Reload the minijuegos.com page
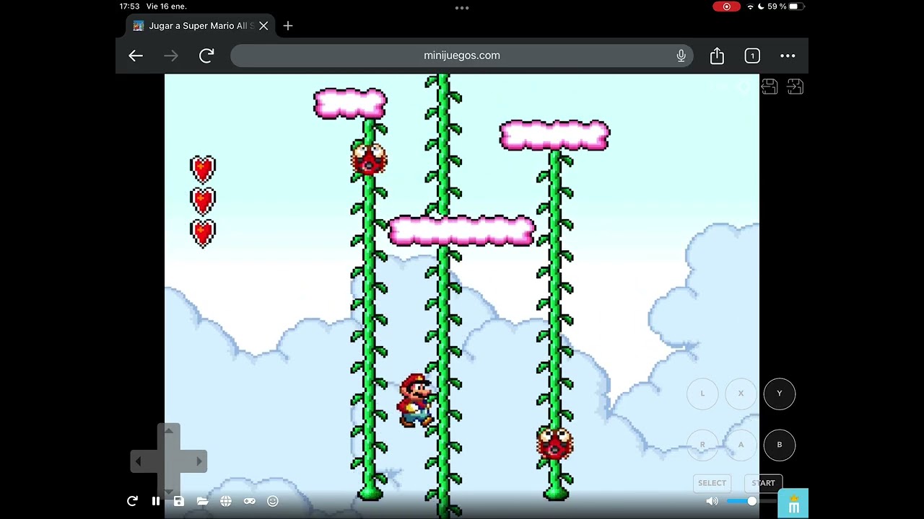The width and height of the screenshot is (924, 519). (206, 56)
